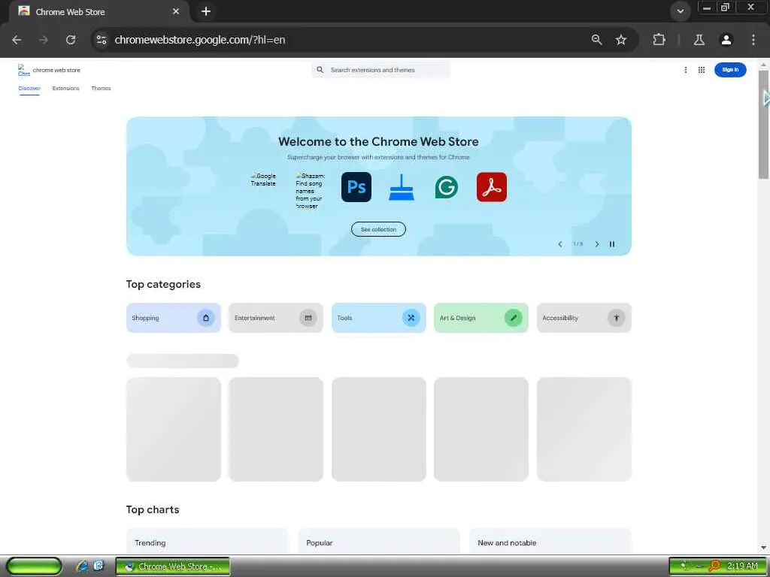Click the Sign in button
Screen dimensions: 770x577
pyautogui.click(x=730, y=70)
